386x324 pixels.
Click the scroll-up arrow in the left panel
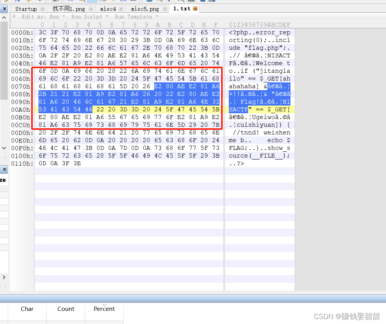[x=4, y=17]
